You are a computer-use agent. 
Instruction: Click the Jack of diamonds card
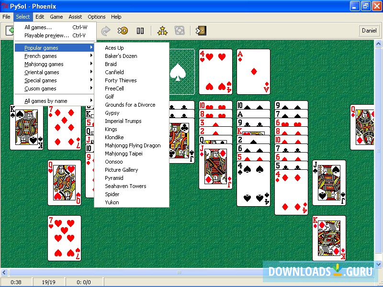[x=215, y=166]
